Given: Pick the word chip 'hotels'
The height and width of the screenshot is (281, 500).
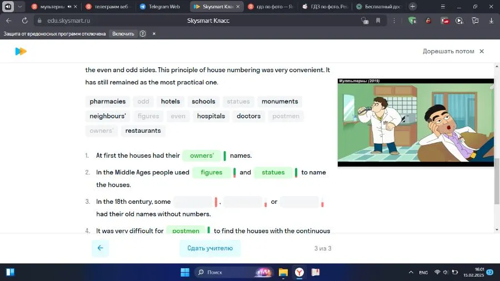Looking at the screenshot, I should (171, 101).
